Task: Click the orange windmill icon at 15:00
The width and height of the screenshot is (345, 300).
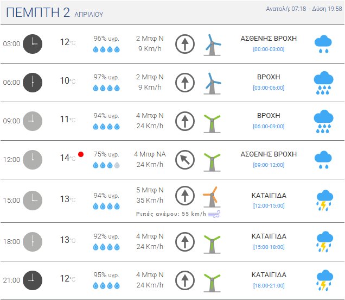Action: pos(212,197)
